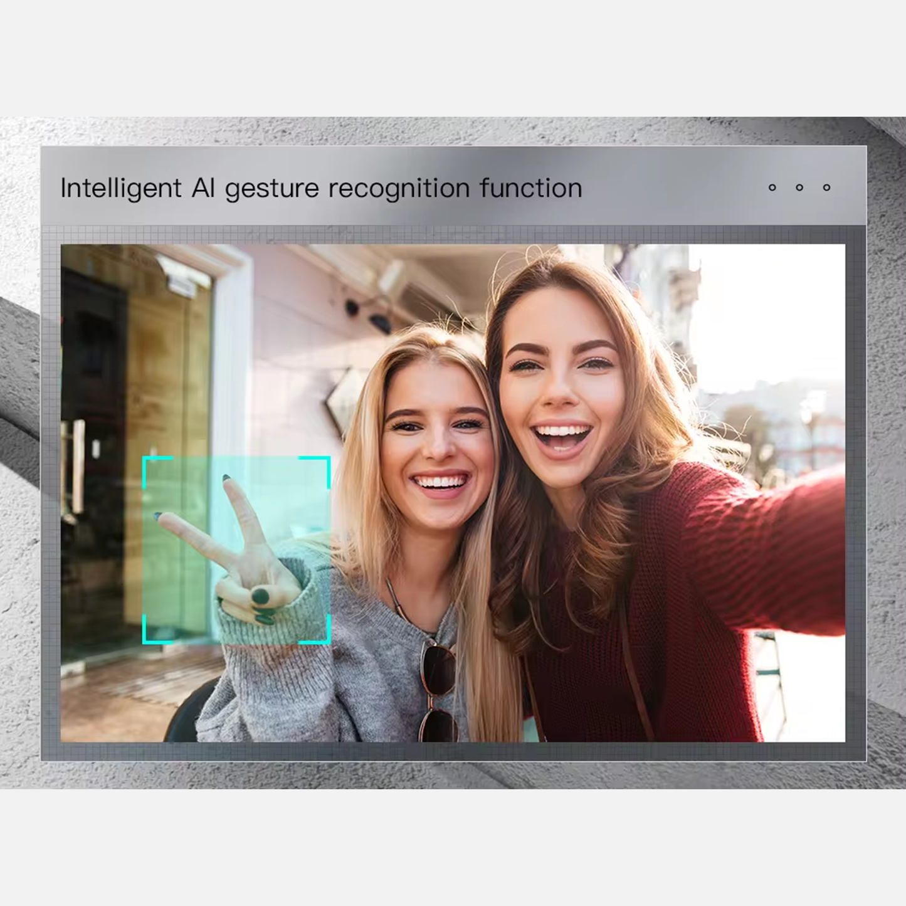Click the word "function" in the title
Image resolution: width=906 pixels, height=906 pixels.
pos(530,188)
